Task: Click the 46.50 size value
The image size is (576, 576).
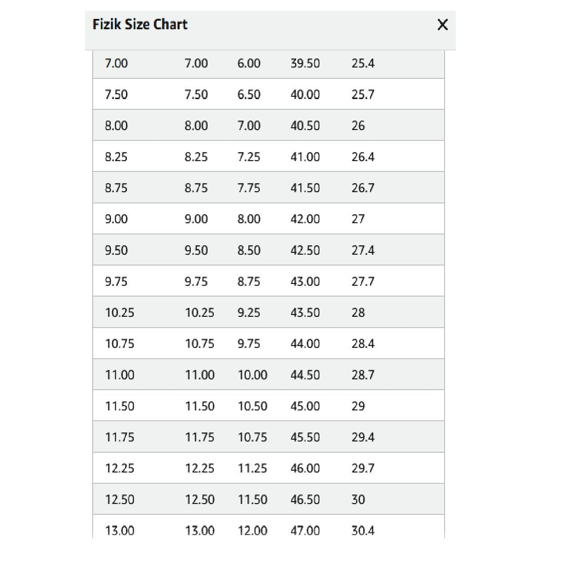Action: click(x=305, y=499)
